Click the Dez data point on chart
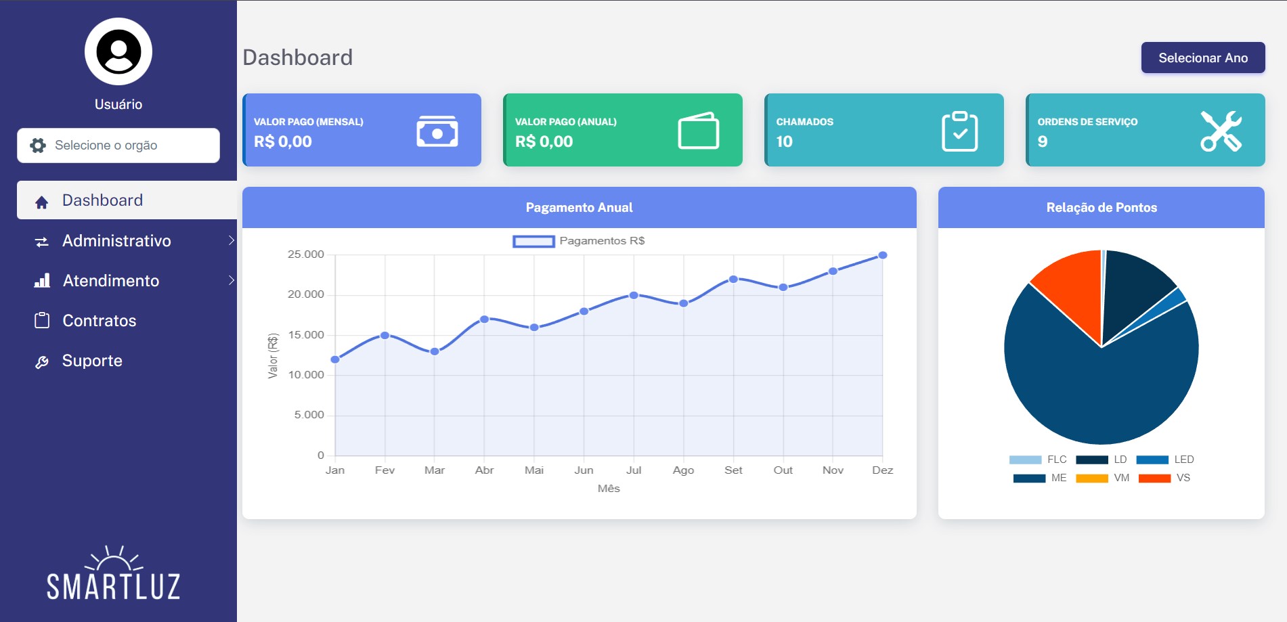1287x622 pixels. [882, 255]
